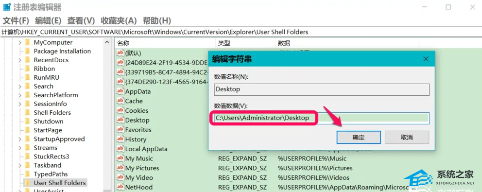
Task: Expand the MyComputer tree node
Action: pyautogui.click(x=20, y=42)
